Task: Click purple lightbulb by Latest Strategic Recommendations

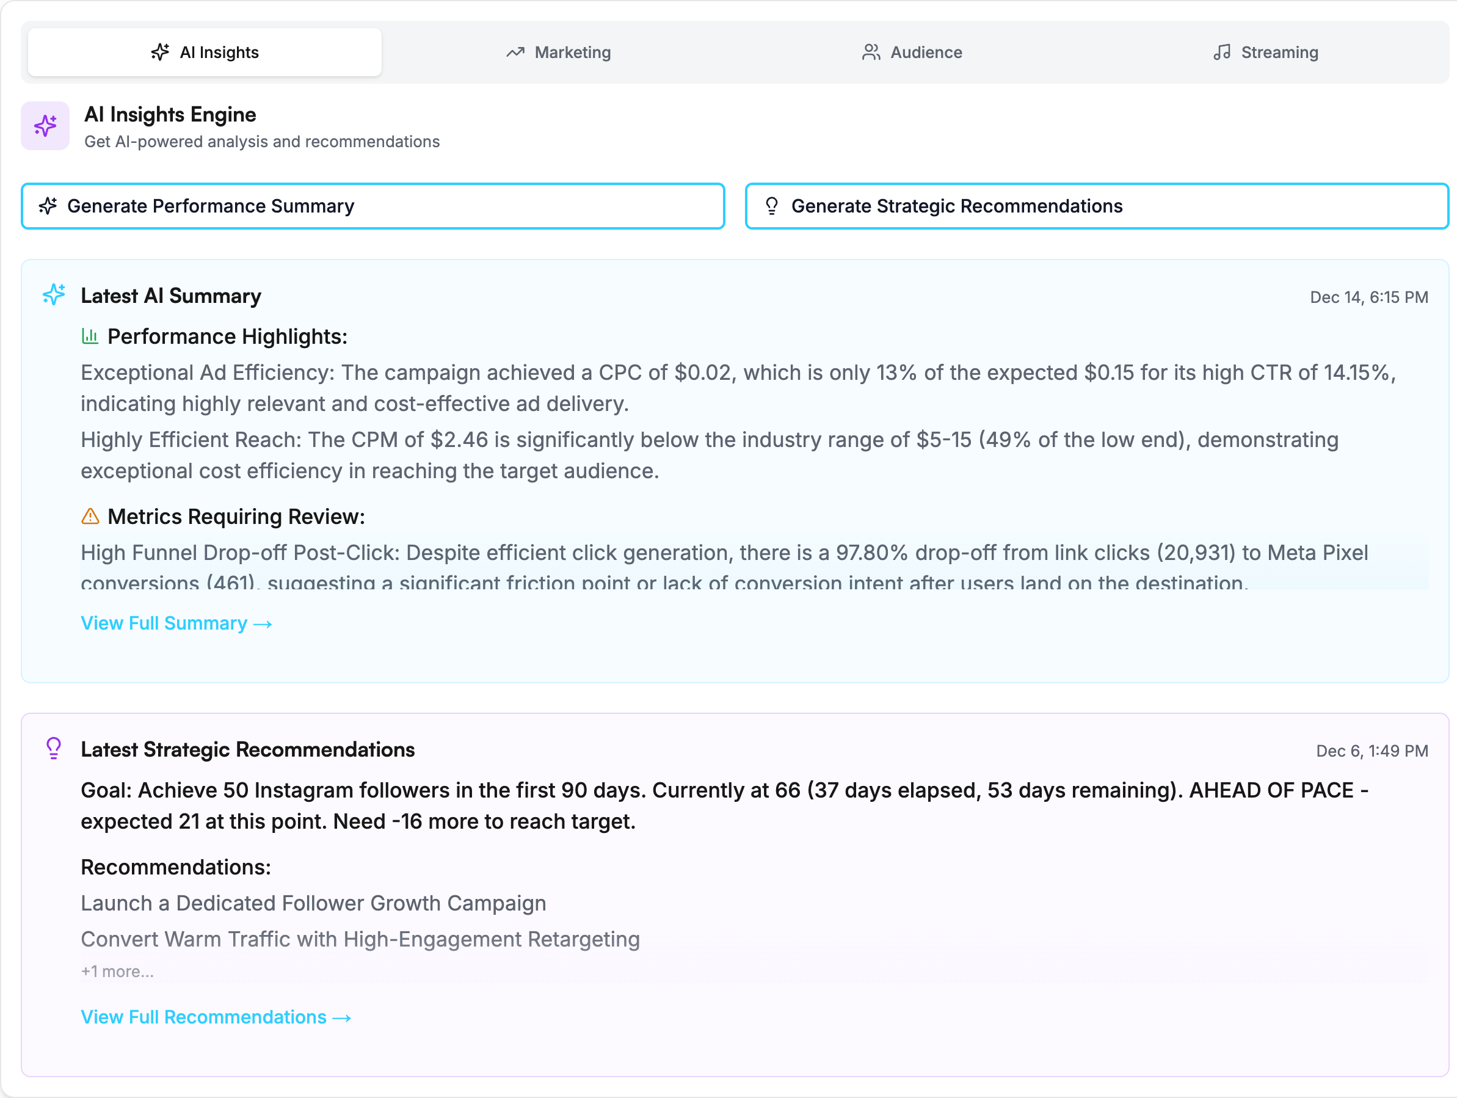Action: pyautogui.click(x=54, y=748)
